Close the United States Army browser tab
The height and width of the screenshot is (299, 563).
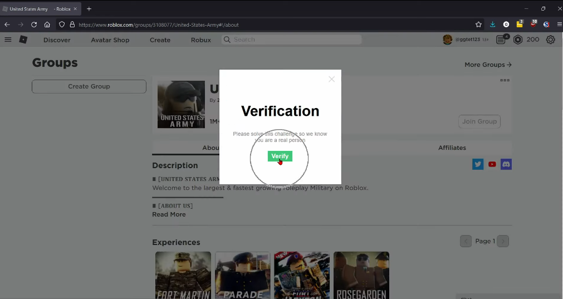click(75, 8)
